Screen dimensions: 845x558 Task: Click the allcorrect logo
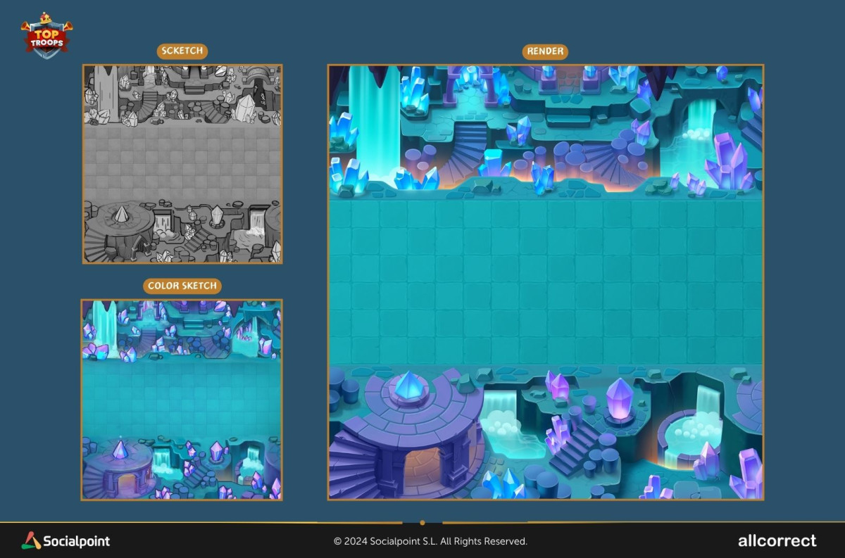(x=777, y=540)
